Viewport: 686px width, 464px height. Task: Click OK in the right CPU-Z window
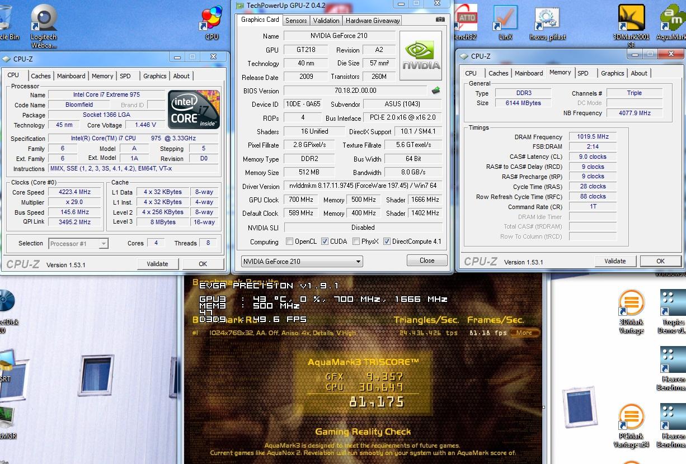point(660,261)
